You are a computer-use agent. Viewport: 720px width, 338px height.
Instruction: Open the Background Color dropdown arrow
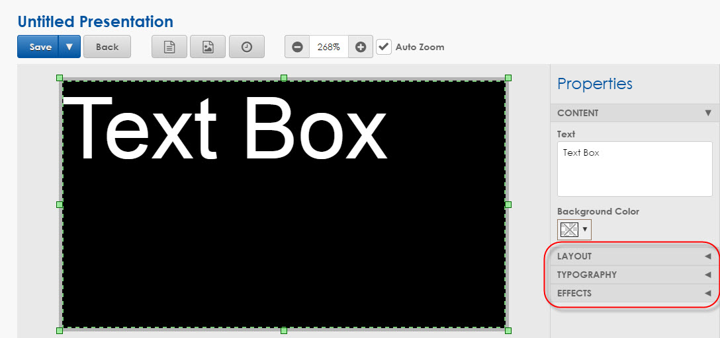click(x=585, y=230)
